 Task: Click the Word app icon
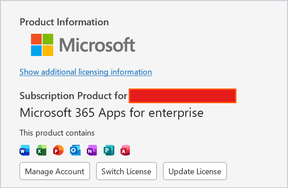pyautogui.click(x=25, y=150)
